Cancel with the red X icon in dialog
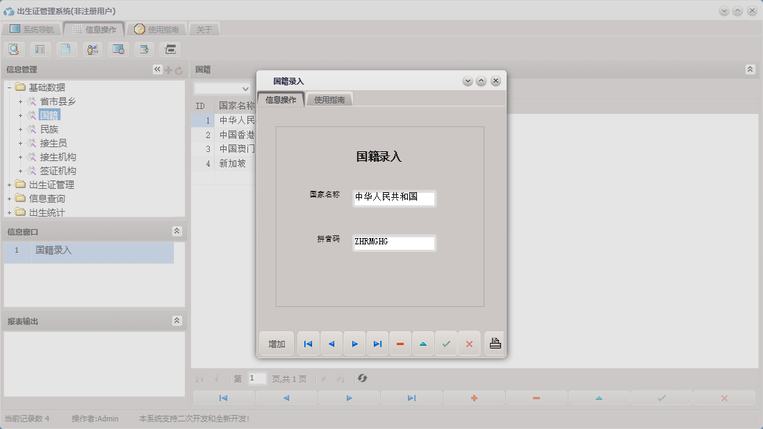 pos(469,343)
